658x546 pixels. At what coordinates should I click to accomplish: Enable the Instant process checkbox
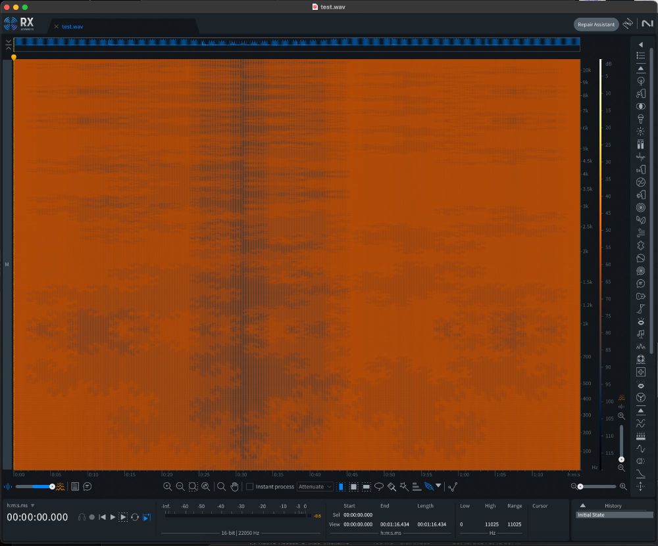click(x=249, y=486)
